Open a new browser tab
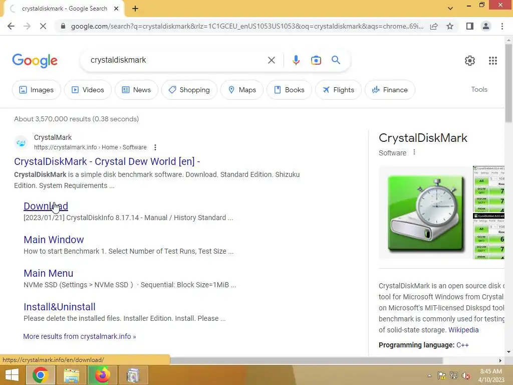This screenshot has height=385, width=513. tap(135, 9)
